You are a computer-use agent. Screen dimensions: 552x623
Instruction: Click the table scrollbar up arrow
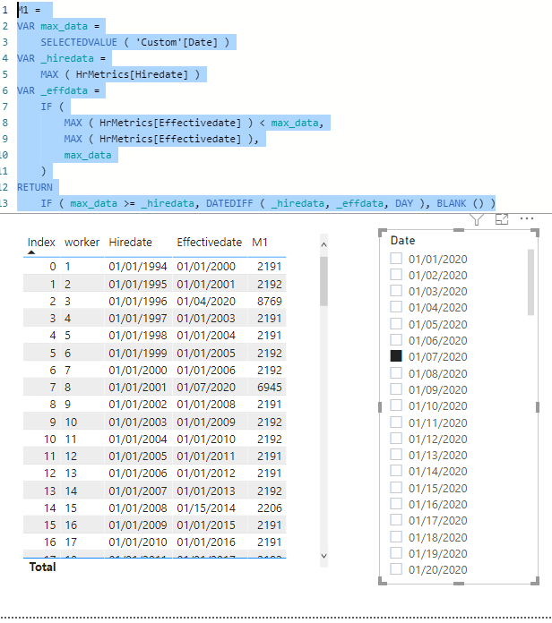(323, 244)
